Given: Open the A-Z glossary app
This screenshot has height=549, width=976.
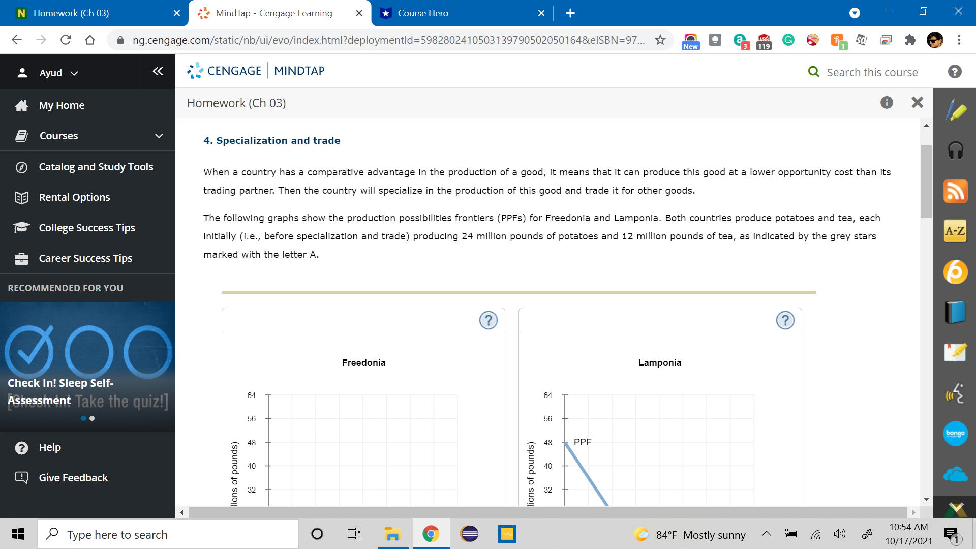Looking at the screenshot, I should click(956, 231).
